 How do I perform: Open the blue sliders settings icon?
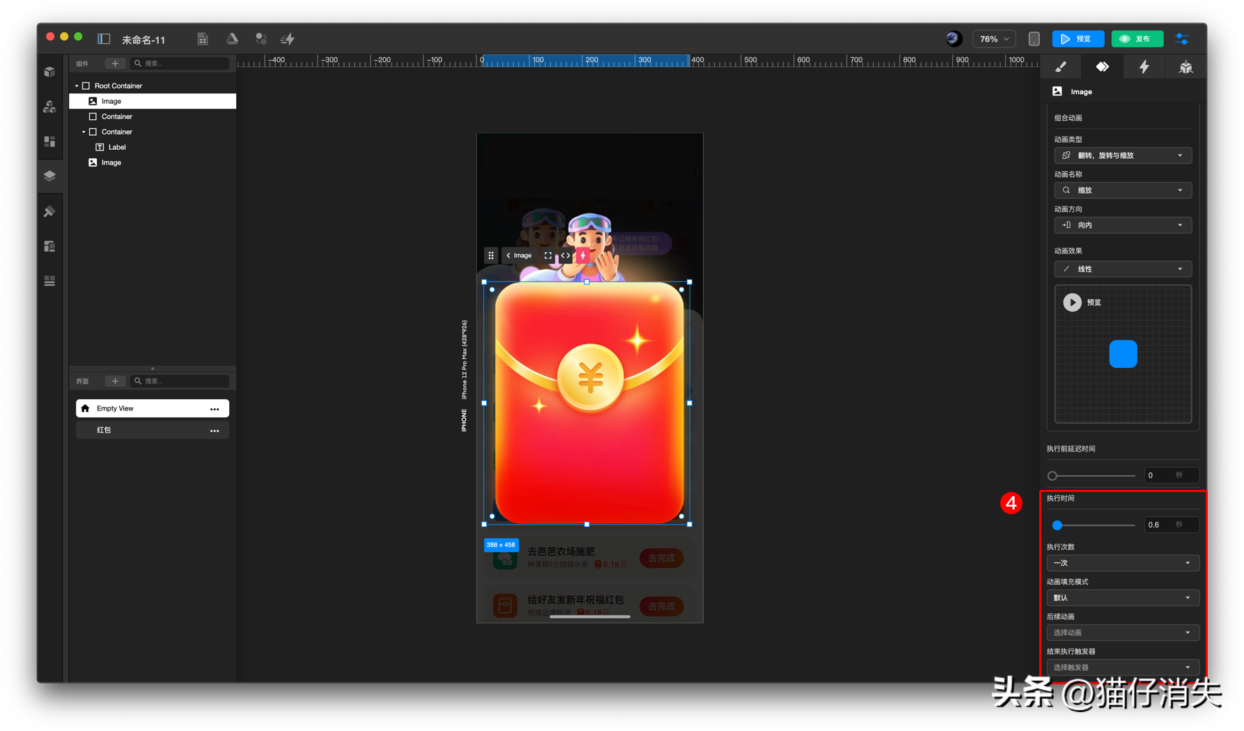pyautogui.click(x=1182, y=39)
